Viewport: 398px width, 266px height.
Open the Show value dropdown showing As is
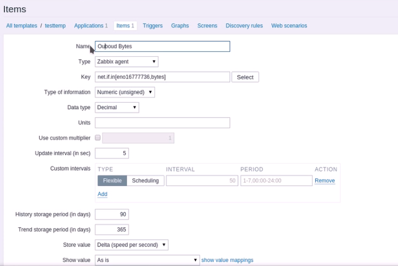coord(148,260)
